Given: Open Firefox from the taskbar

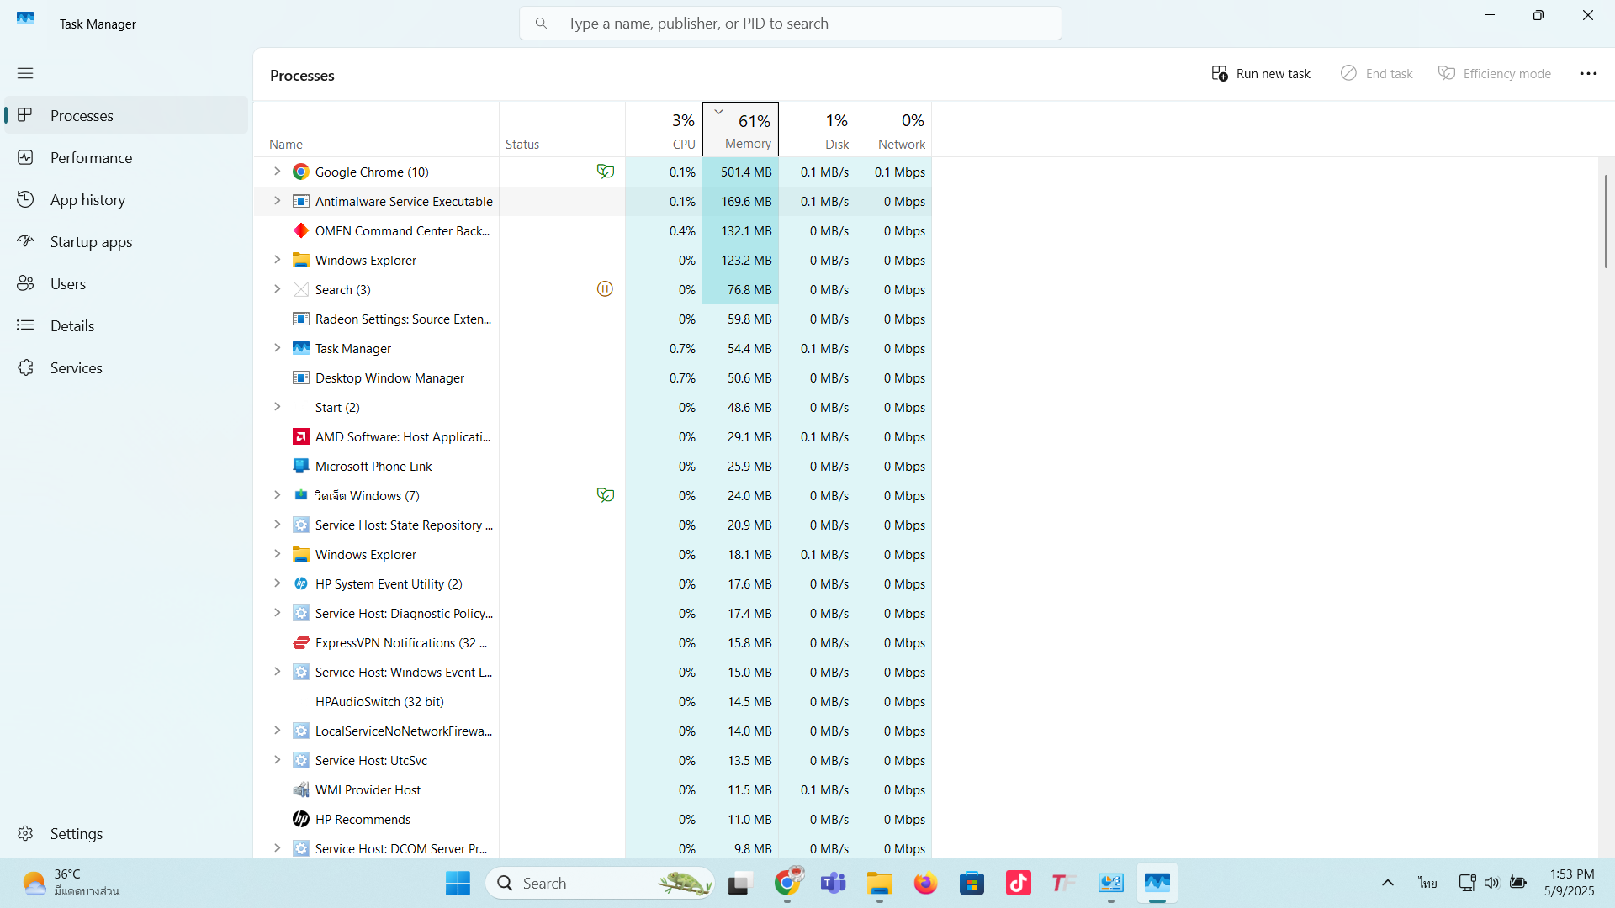Looking at the screenshot, I should pos(925,883).
